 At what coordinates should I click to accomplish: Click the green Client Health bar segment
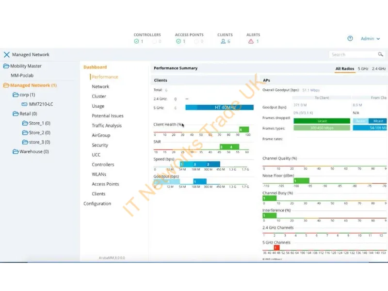244,129
